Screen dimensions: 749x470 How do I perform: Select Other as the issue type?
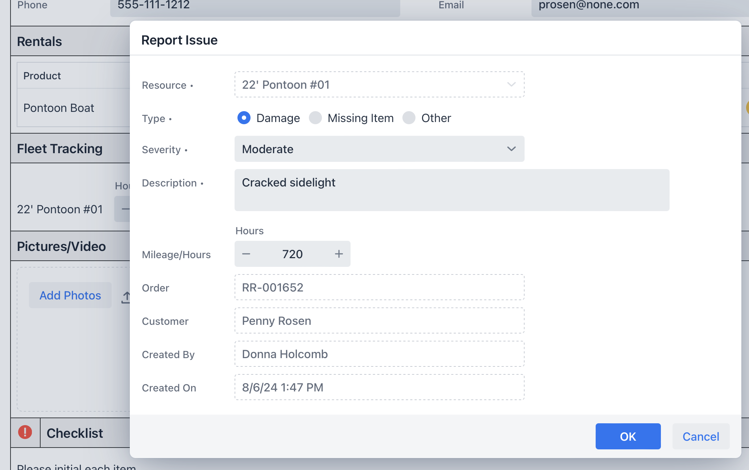click(409, 118)
